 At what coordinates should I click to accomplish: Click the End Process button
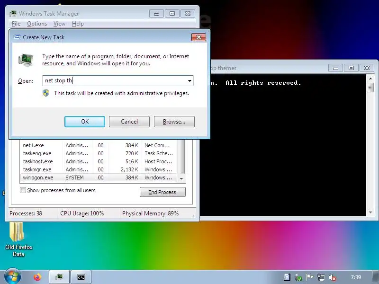pos(162,192)
